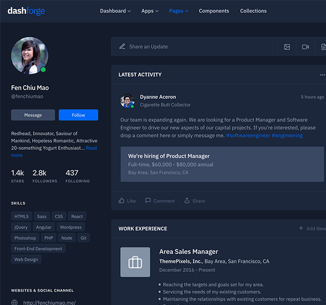
Task: Click Fen Chiu Mao's profile photo
Action: coord(29,55)
